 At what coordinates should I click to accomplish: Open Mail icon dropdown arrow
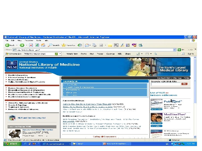90,45
